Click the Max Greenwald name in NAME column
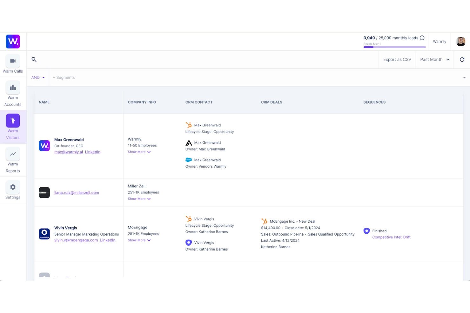Image resolution: width=470 pixels, height=313 pixels. [69, 140]
